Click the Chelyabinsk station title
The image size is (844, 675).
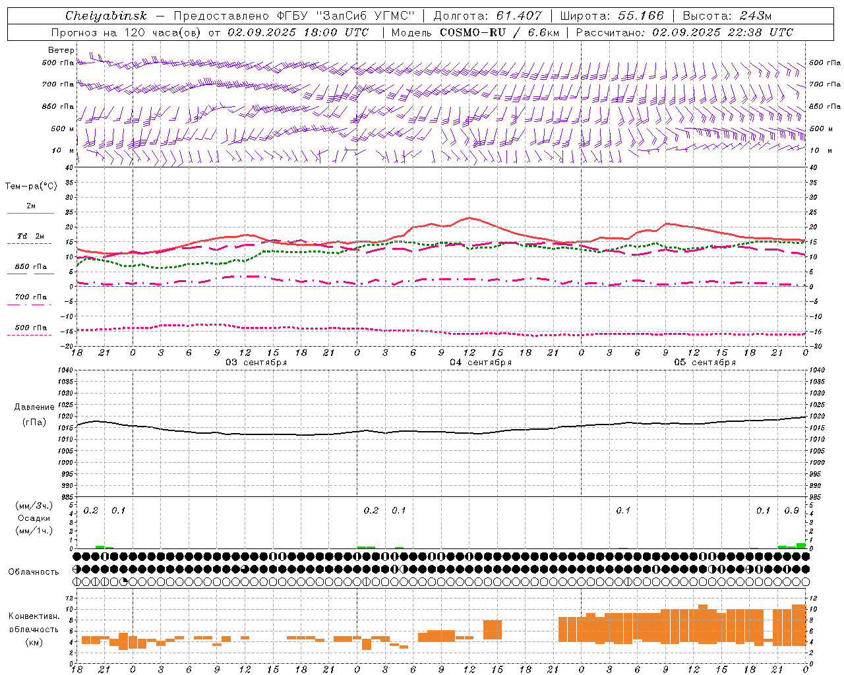click(x=105, y=16)
